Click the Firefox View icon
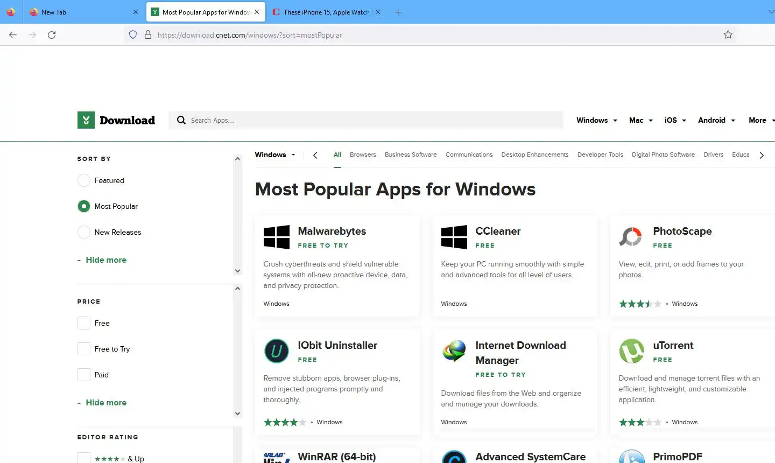The width and height of the screenshot is (775, 463). (11, 12)
